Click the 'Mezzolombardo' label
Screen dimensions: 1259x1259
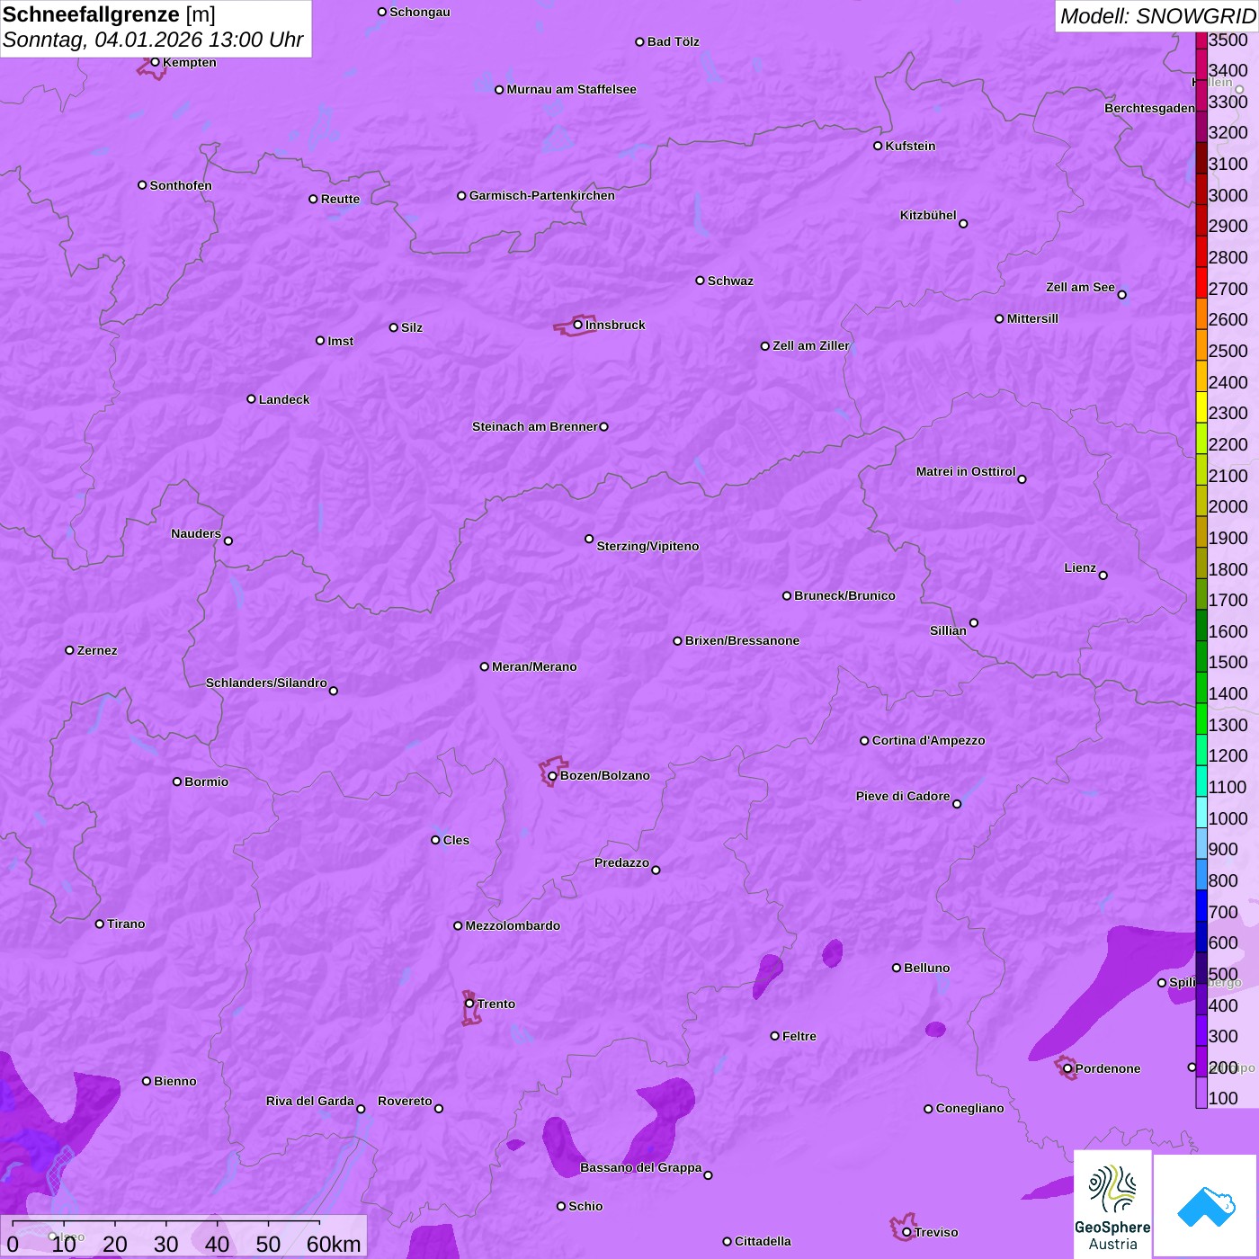pyautogui.click(x=513, y=925)
